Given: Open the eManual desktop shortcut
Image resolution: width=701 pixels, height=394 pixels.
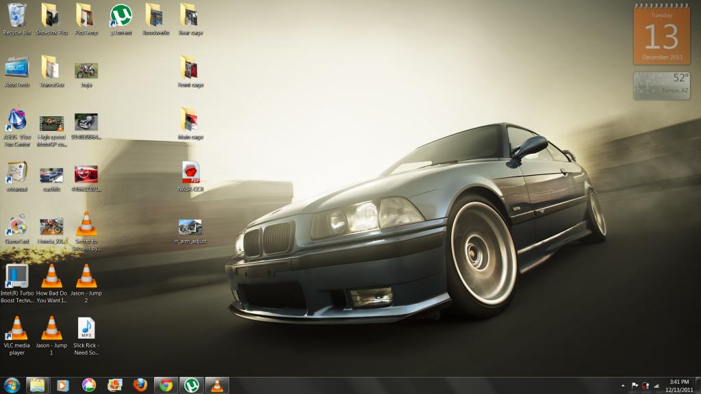Looking at the screenshot, I should pos(17,173).
